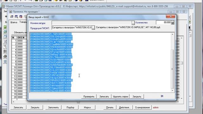Close the Ввод серий dialog

tap(171, 16)
